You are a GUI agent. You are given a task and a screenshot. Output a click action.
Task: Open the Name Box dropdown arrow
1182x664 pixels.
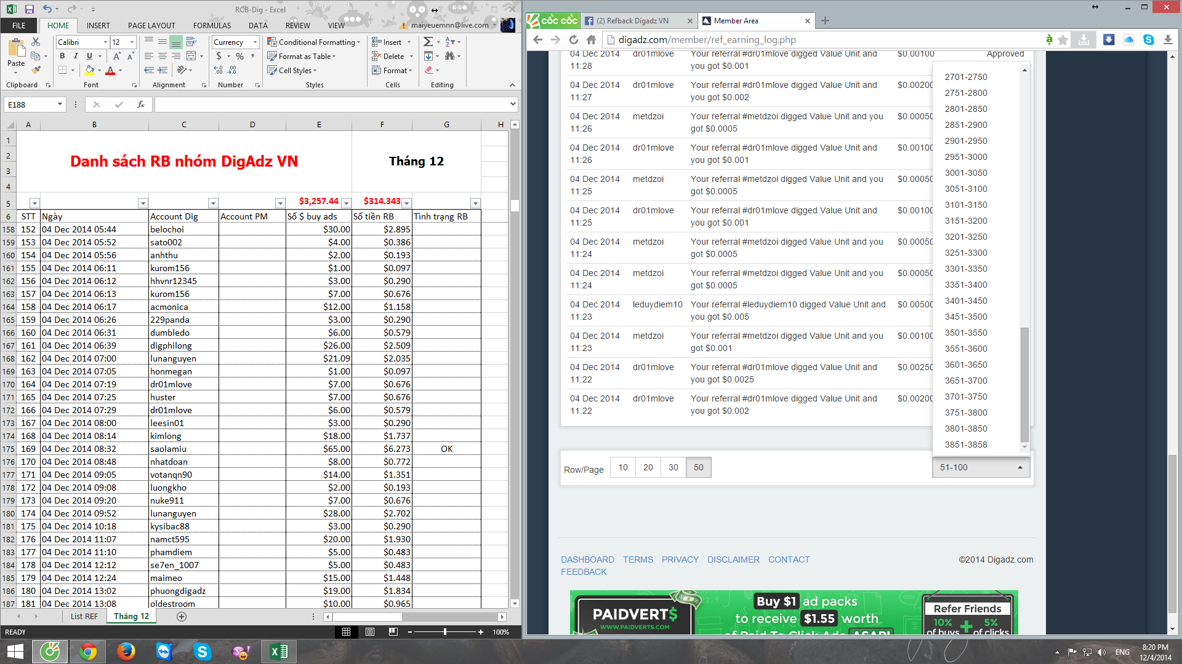60,105
